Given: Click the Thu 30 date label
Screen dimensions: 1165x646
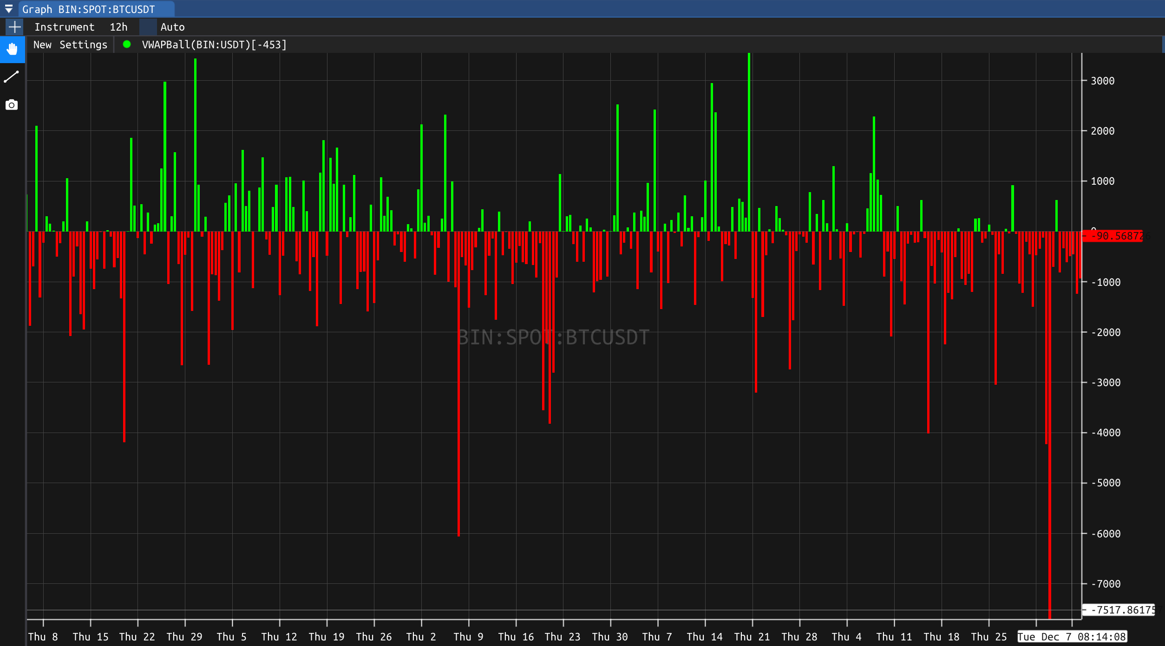Looking at the screenshot, I should 610,637.
